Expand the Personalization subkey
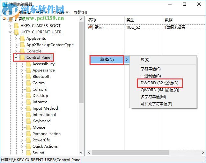Viewport: 206px width, 163px height. pos(22,134)
